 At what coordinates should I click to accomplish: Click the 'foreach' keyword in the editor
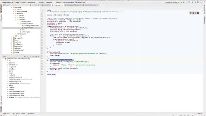coord(49,26)
